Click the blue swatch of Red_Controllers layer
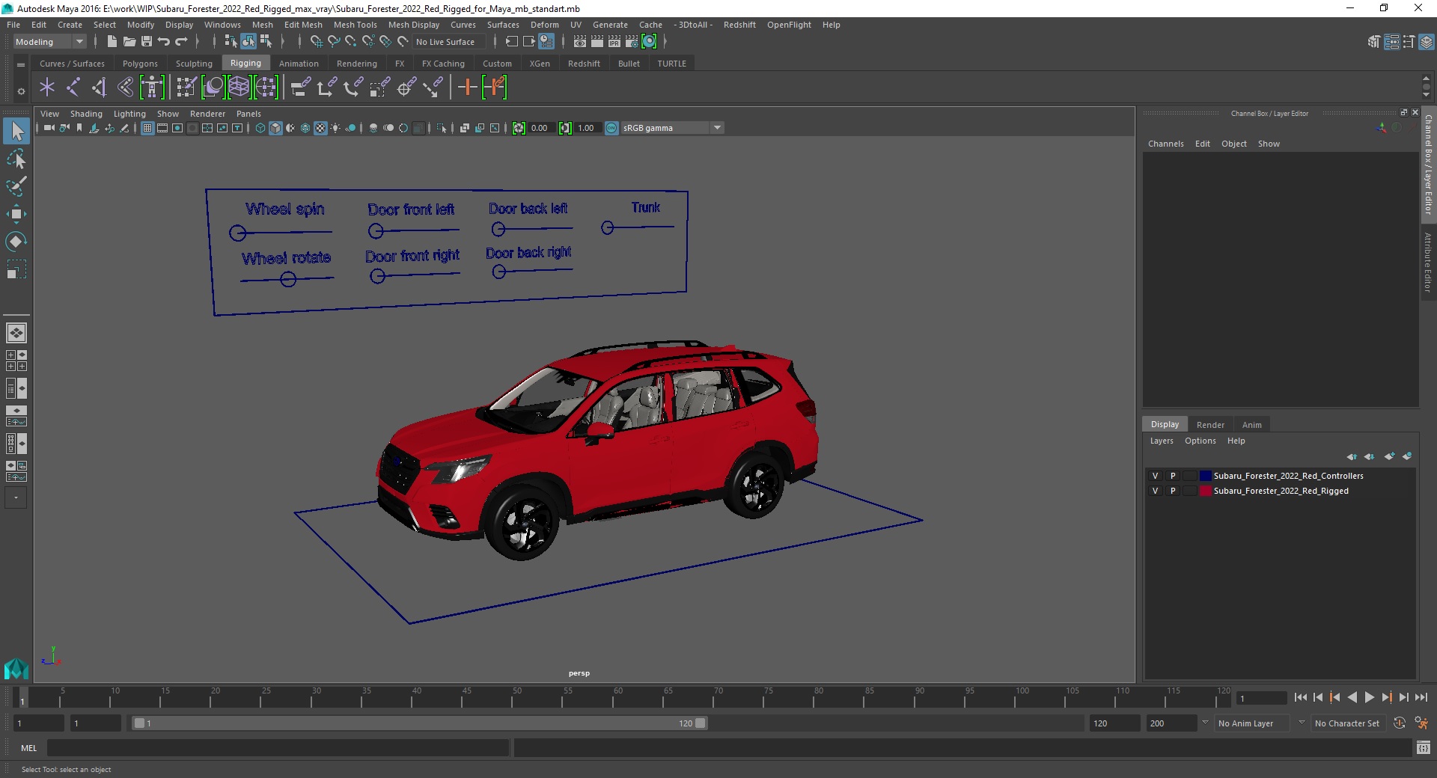The width and height of the screenshot is (1437, 778). click(1205, 476)
